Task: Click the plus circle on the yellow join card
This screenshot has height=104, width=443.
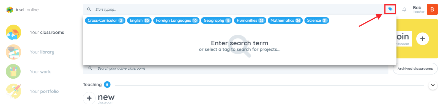Action: (423, 39)
